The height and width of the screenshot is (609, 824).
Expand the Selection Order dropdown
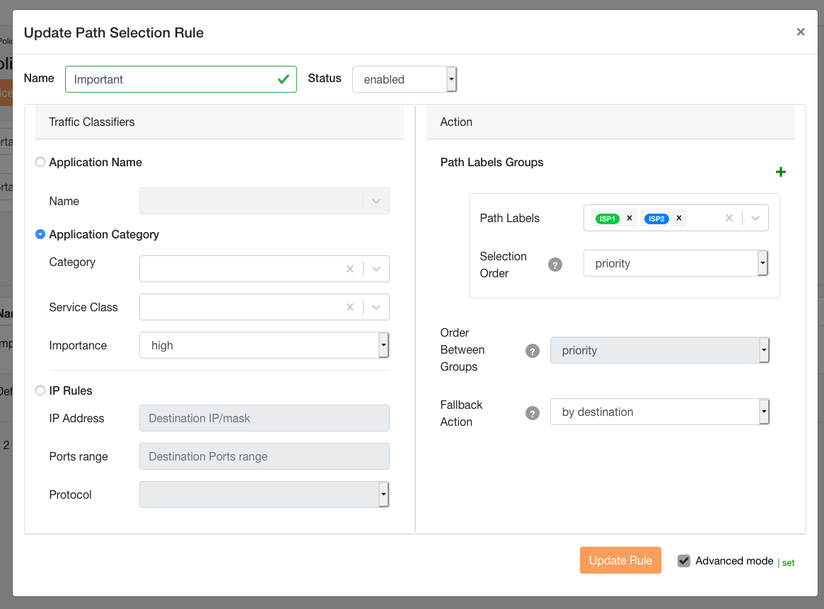pos(675,263)
